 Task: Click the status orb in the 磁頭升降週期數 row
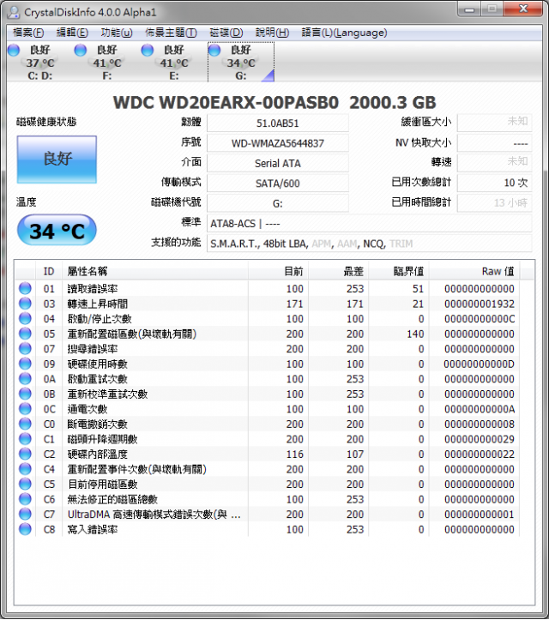25,438
